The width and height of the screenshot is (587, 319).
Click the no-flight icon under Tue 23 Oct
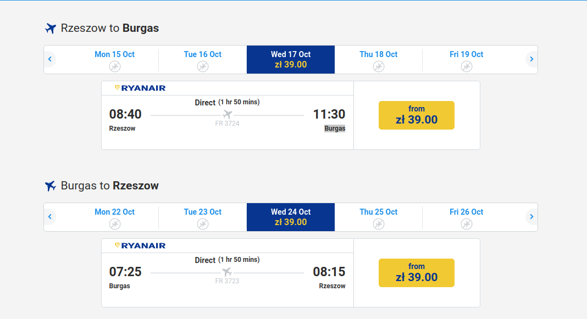click(202, 224)
